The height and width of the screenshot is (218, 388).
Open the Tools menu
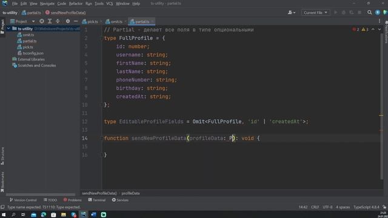99,4
